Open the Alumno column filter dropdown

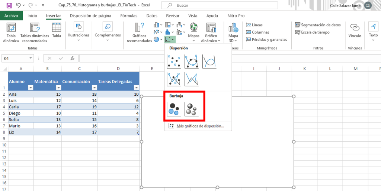tap(31, 88)
